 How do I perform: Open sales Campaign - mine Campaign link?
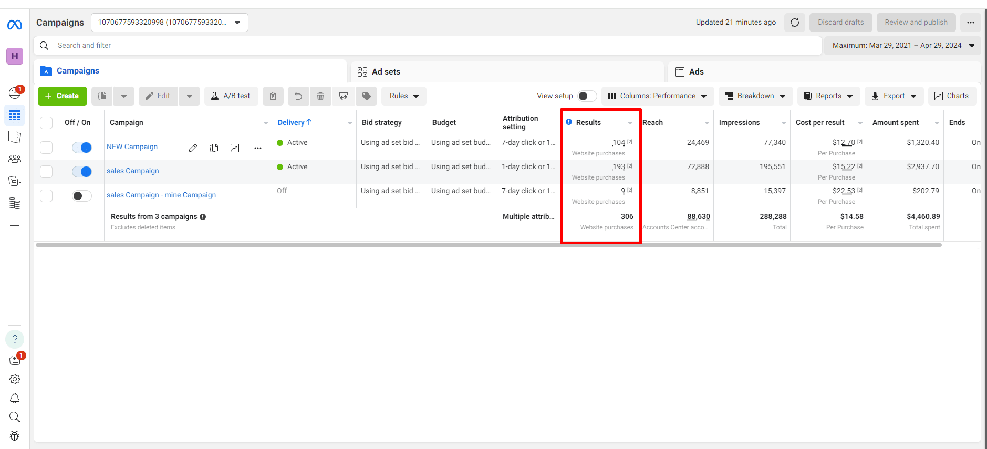pos(161,195)
